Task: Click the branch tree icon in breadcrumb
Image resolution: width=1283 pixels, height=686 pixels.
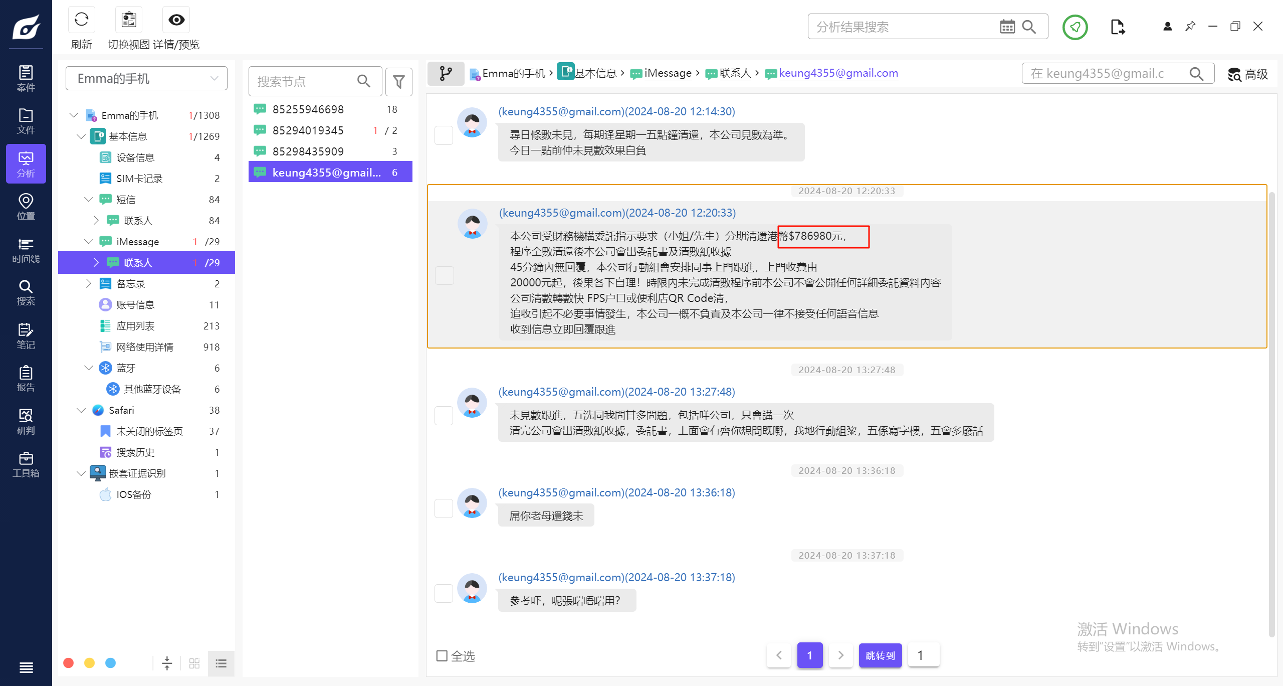Action: click(446, 74)
